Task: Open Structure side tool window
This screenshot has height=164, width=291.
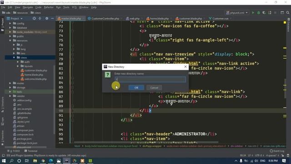Action: point(2,104)
